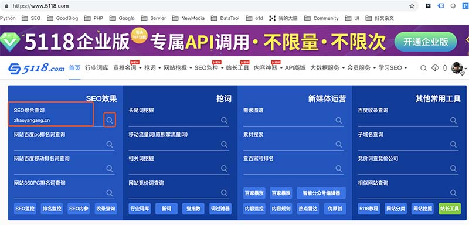Image resolution: width=469 pixels, height=225 pixels.
Task: Click the 5118.com logo
Action: click(36, 69)
